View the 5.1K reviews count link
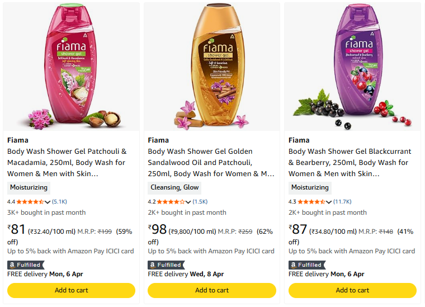The width and height of the screenshot is (425, 307). 60,202
